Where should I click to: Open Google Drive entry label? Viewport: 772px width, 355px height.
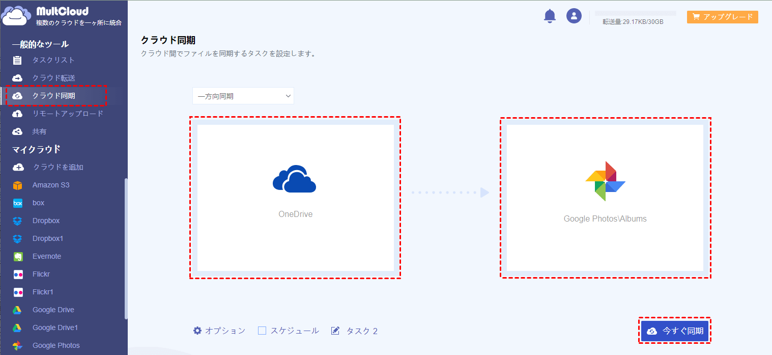(x=53, y=310)
